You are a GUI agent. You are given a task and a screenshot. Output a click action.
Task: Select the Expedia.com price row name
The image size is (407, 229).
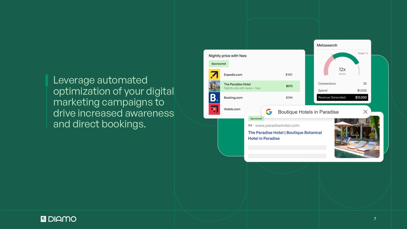coord(233,75)
